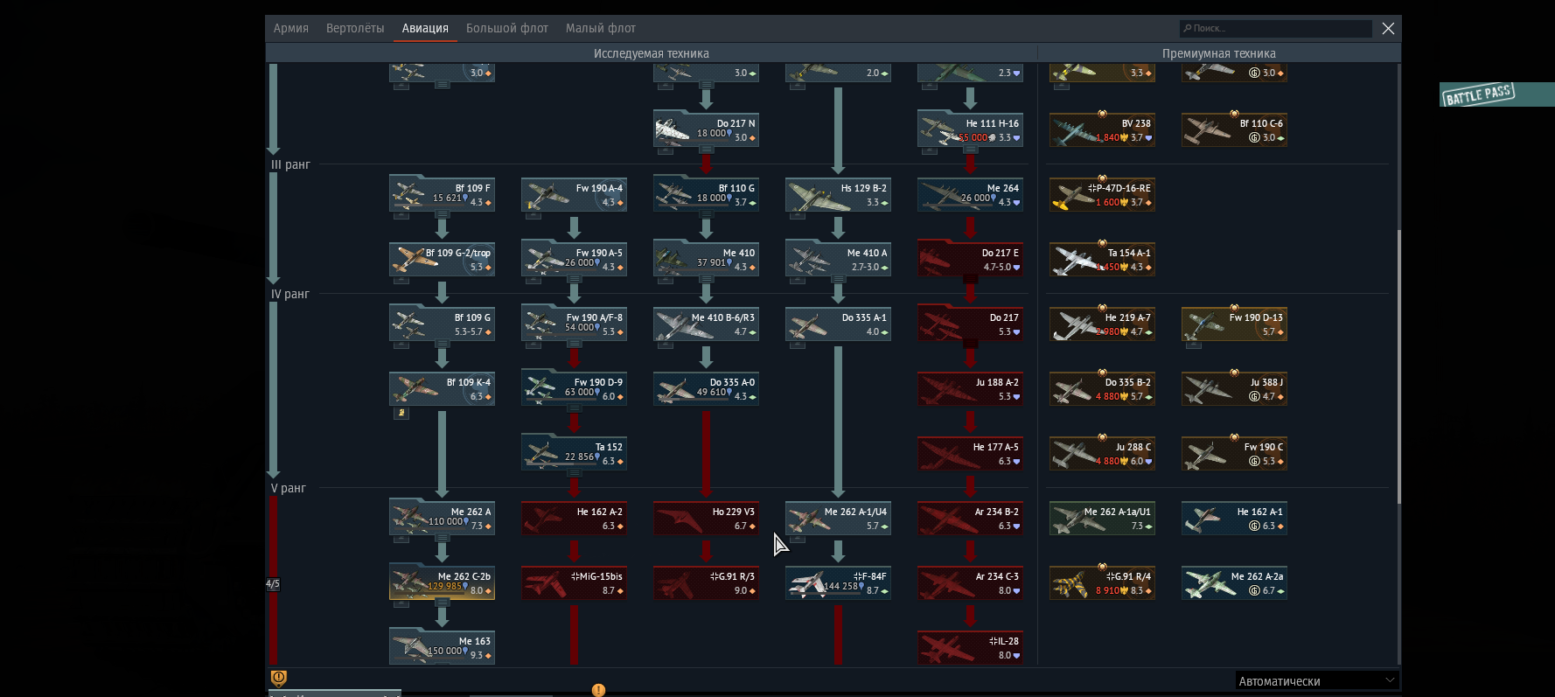Select the F-84F jet card
This screenshot has width=1555, height=697.
838,583
